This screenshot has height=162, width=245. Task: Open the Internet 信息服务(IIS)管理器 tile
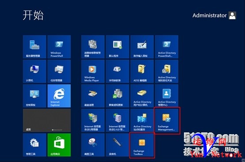point(93,121)
